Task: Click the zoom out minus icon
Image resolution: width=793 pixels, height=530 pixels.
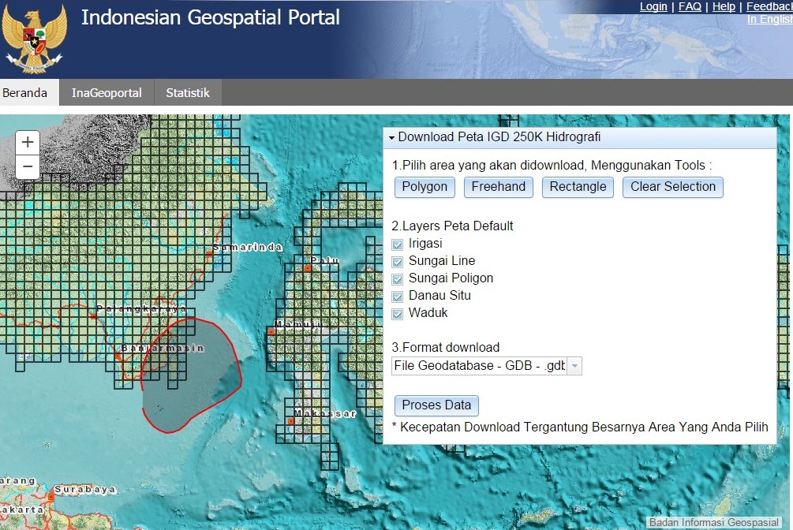Action: tap(27, 166)
